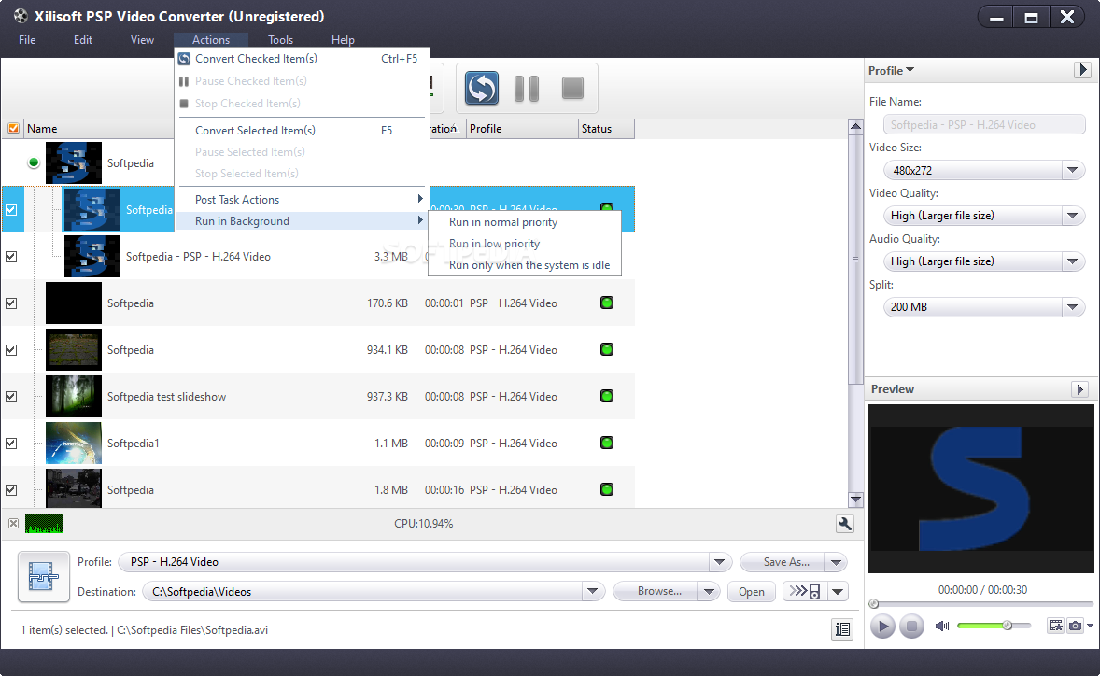Click the Softpedia1 video thumbnail
1100x676 pixels.
point(74,444)
